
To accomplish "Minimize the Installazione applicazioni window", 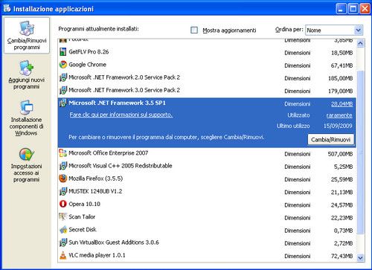I will point(341,9).
